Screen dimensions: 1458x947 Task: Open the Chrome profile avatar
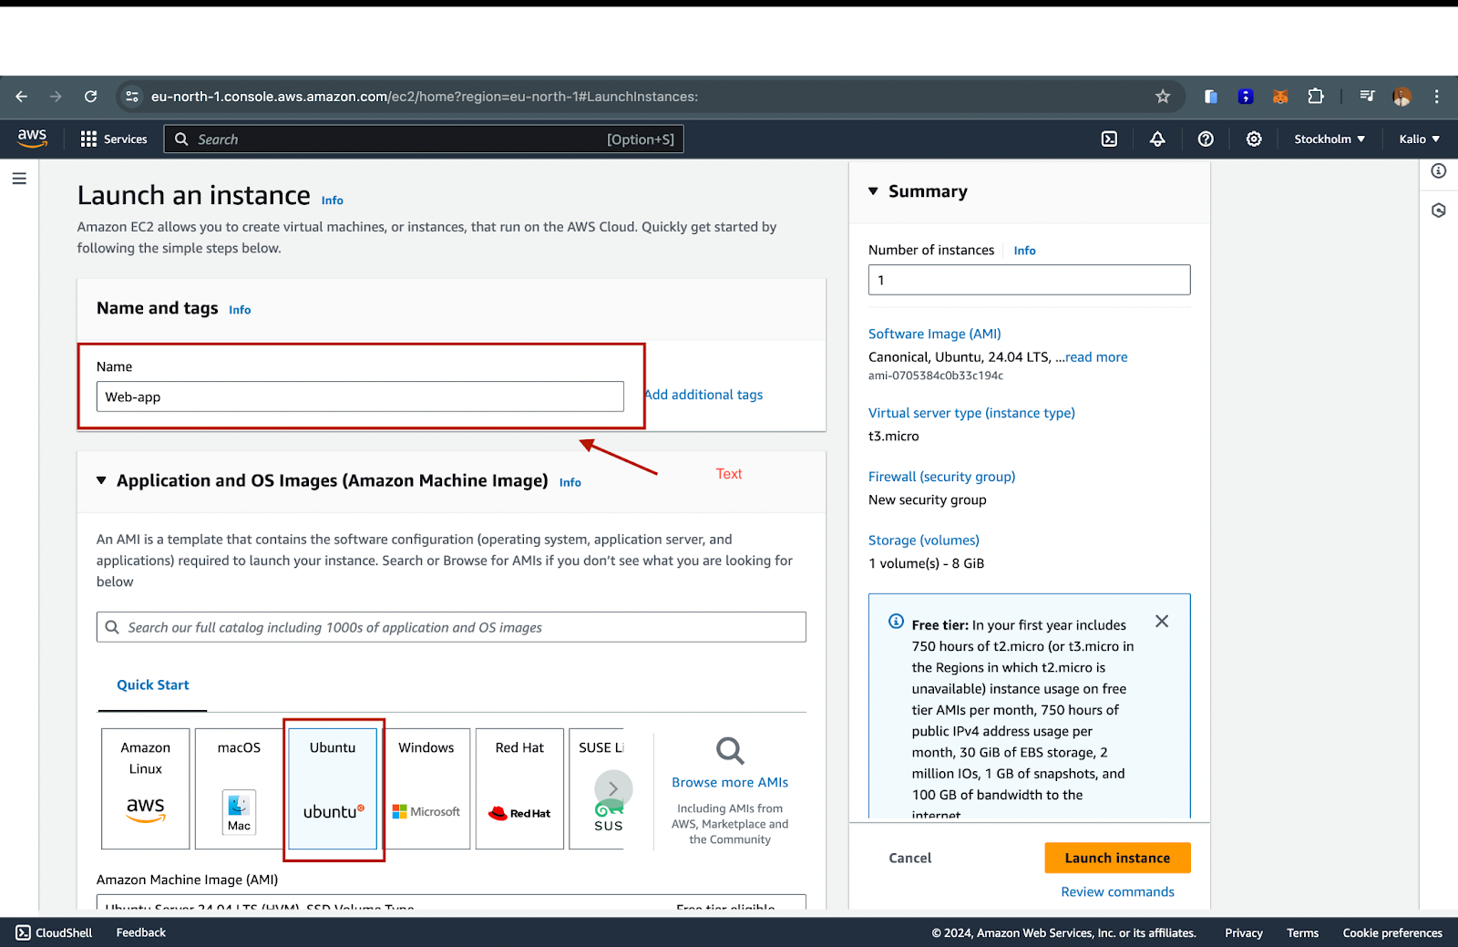1402,97
